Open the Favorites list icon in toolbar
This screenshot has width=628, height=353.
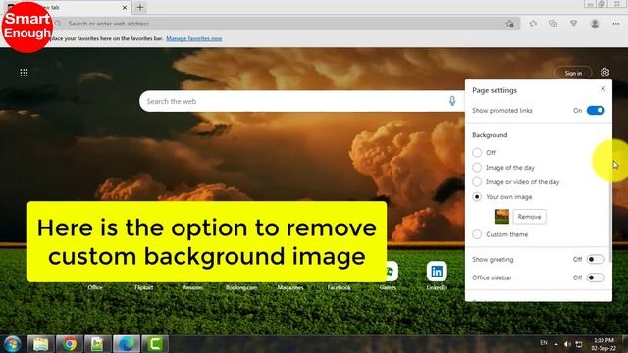533,24
